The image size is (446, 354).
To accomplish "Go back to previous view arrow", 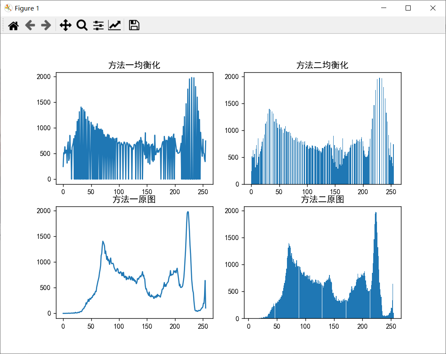I will (x=30, y=25).
